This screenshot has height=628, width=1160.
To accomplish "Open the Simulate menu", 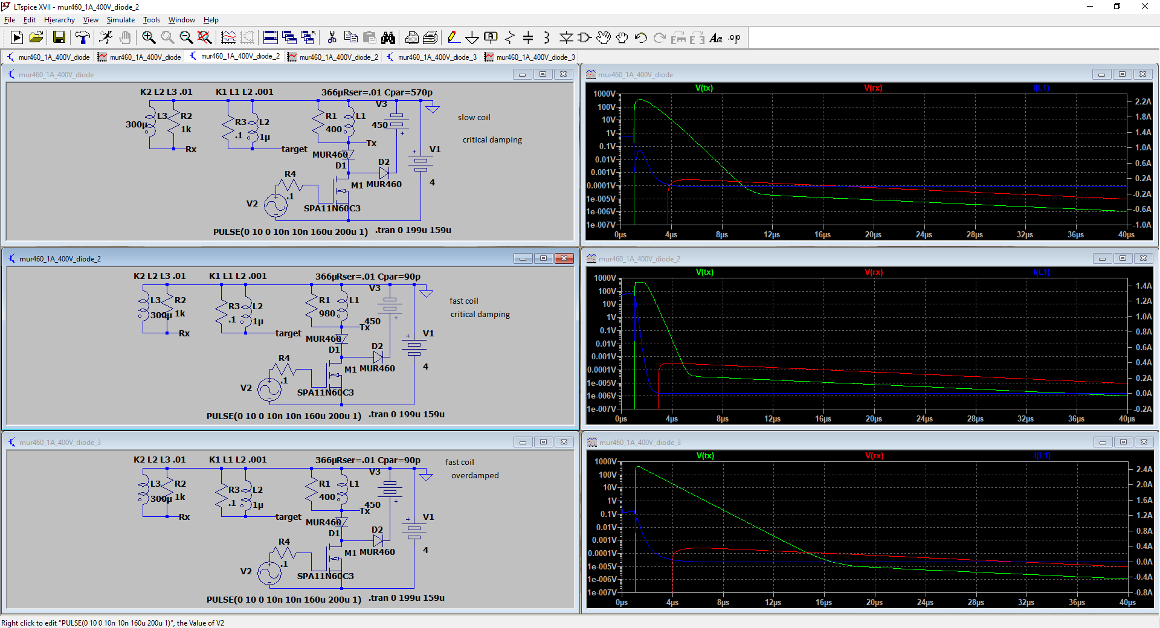I will click(x=120, y=20).
